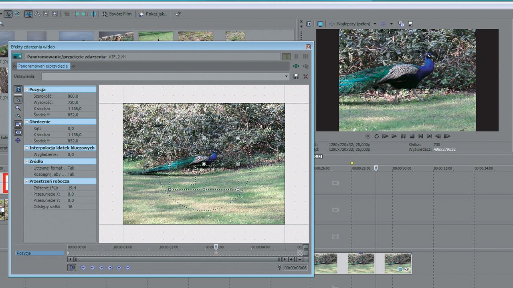Click the yellow marker on timeline ruler

tap(352, 163)
